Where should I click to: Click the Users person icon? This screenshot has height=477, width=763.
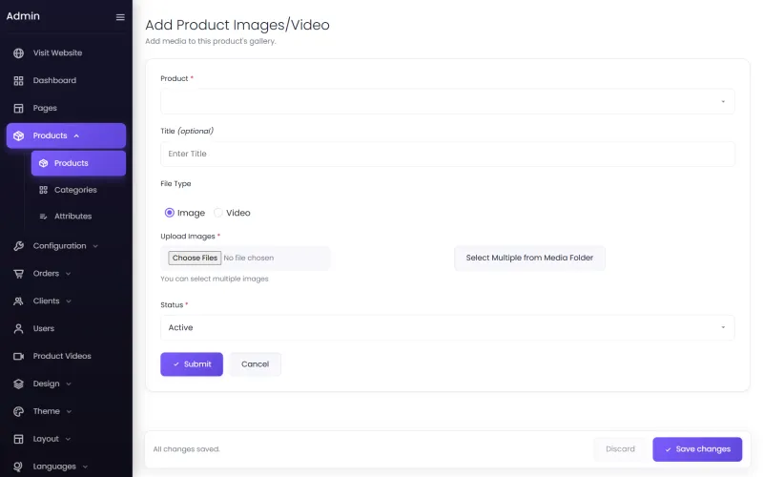click(x=18, y=329)
